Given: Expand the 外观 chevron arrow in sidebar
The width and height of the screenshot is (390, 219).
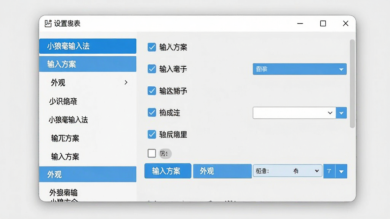Looking at the screenshot, I should (x=126, y=83).
